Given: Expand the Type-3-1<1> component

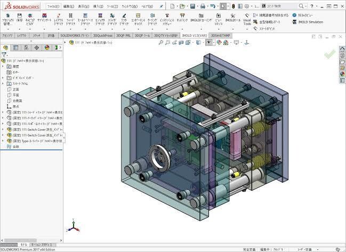Looking at the screenshot, I should tap(3, 141).
